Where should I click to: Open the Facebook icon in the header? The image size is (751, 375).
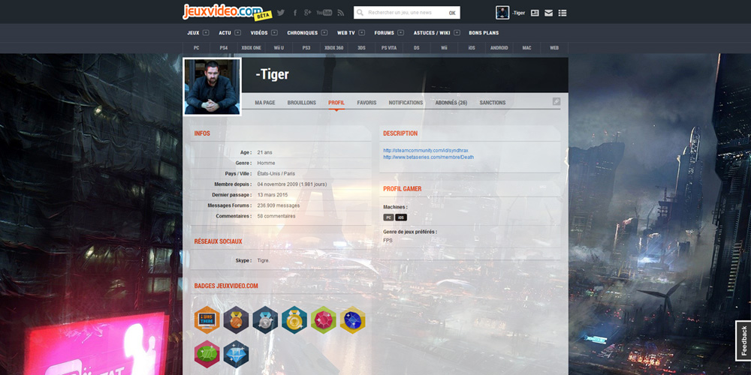tap(295, 13)
